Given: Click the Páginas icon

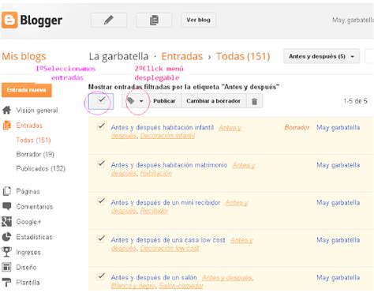Looking at the screenshot, I should (x=7, y=191).
